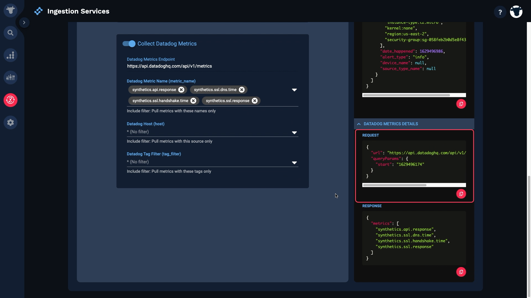Select the red ingestion services sidebar icon
Screen dimensions: 531x298
click(11, 100)
